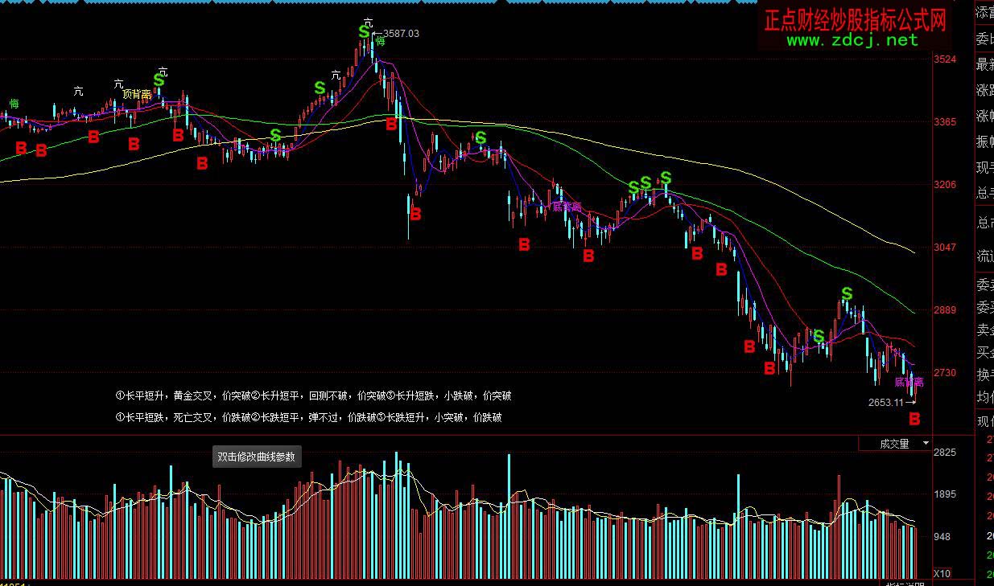Open the 成交量 indicator dropdown arrow
Screen dimensions: 994x586
pyautogui.click(x=926, y=444)
